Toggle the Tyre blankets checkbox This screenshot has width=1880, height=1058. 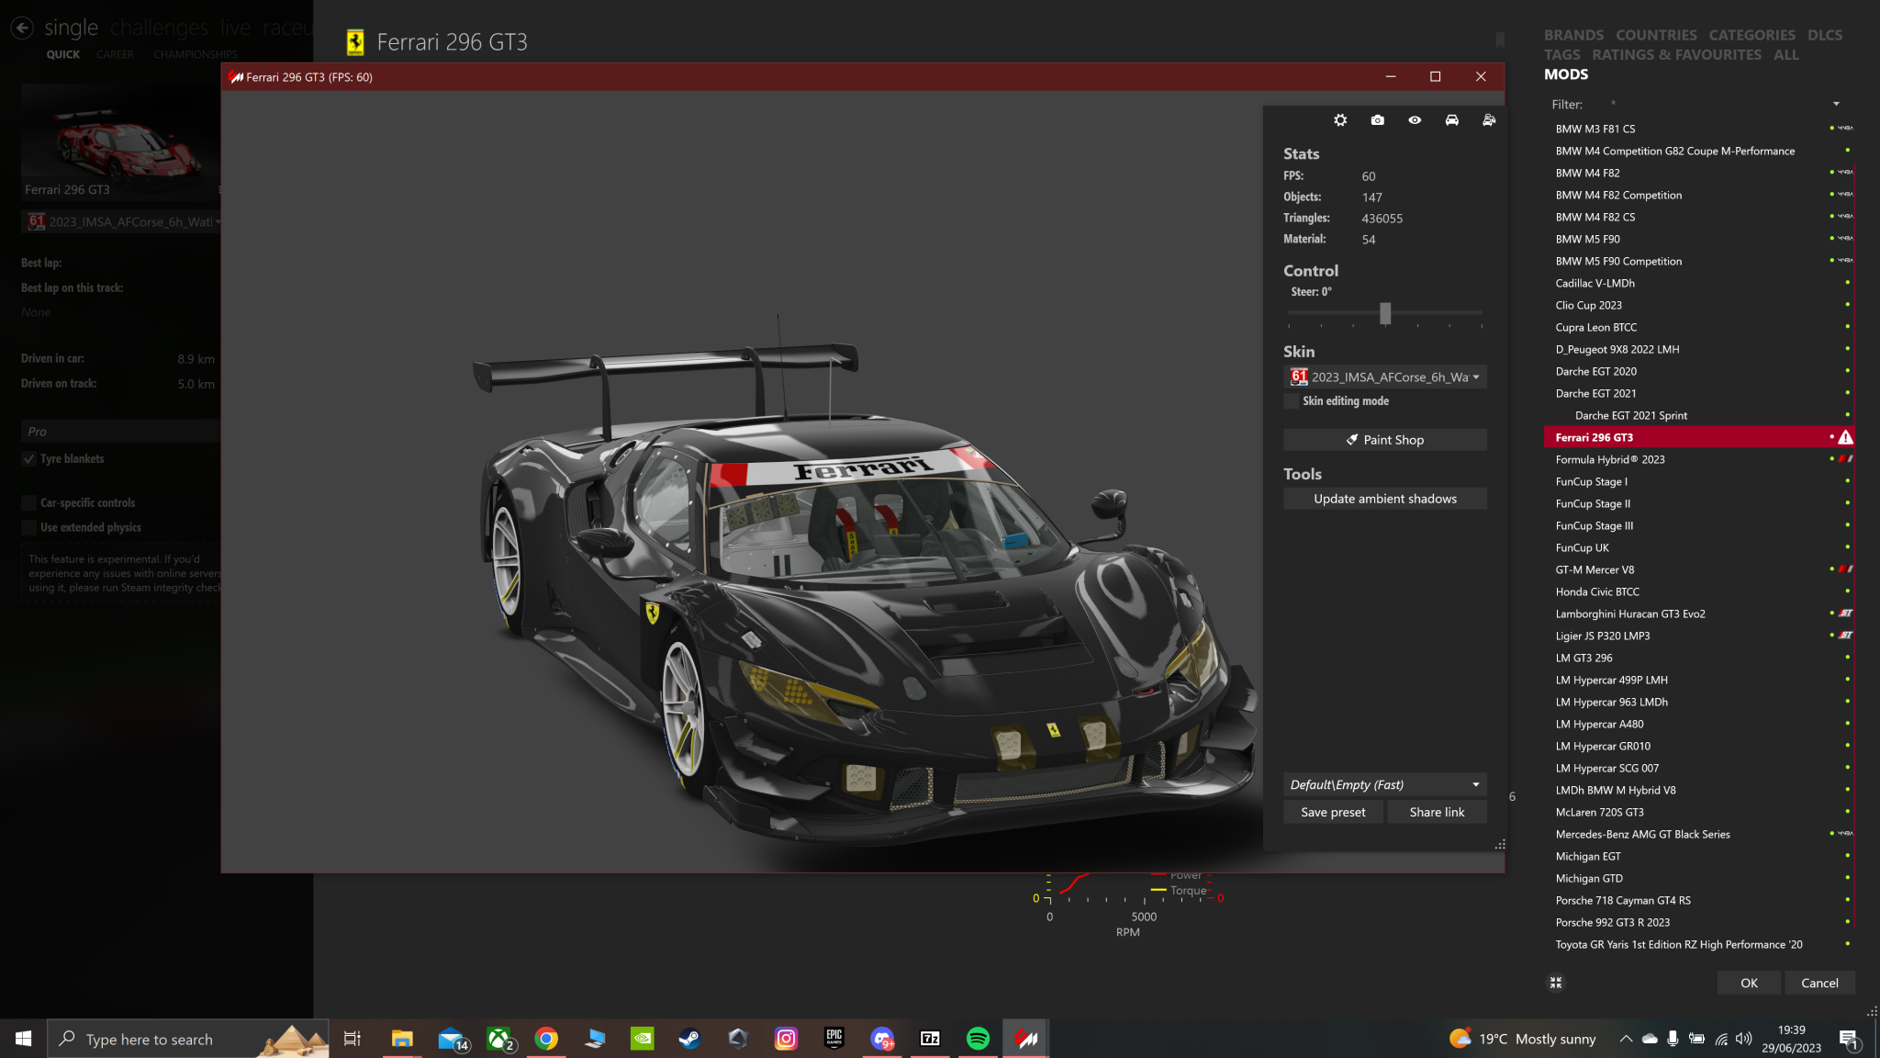point(29,459)
